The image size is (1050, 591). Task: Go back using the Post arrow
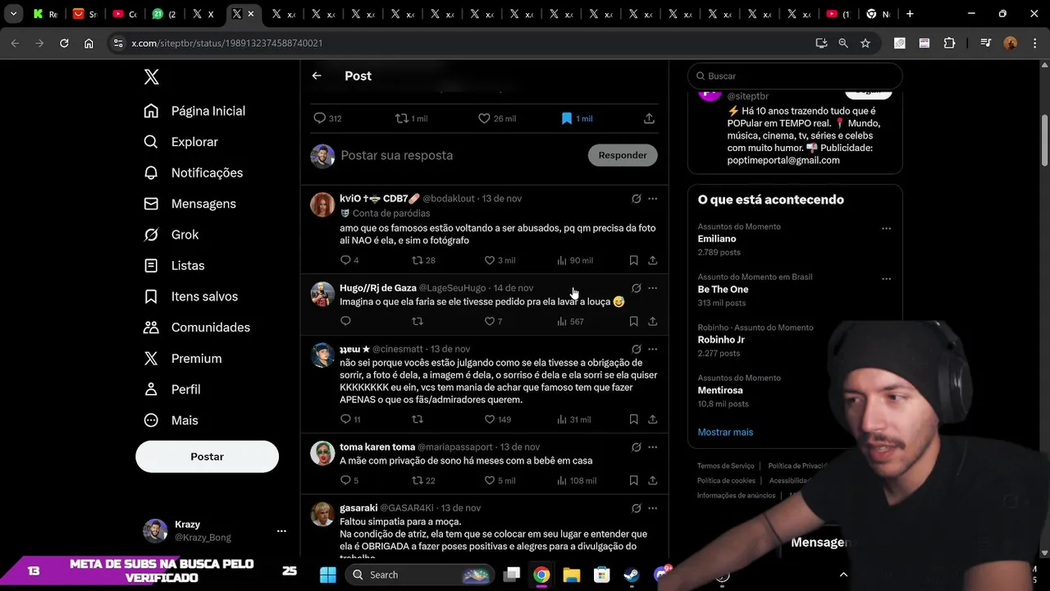317,76
